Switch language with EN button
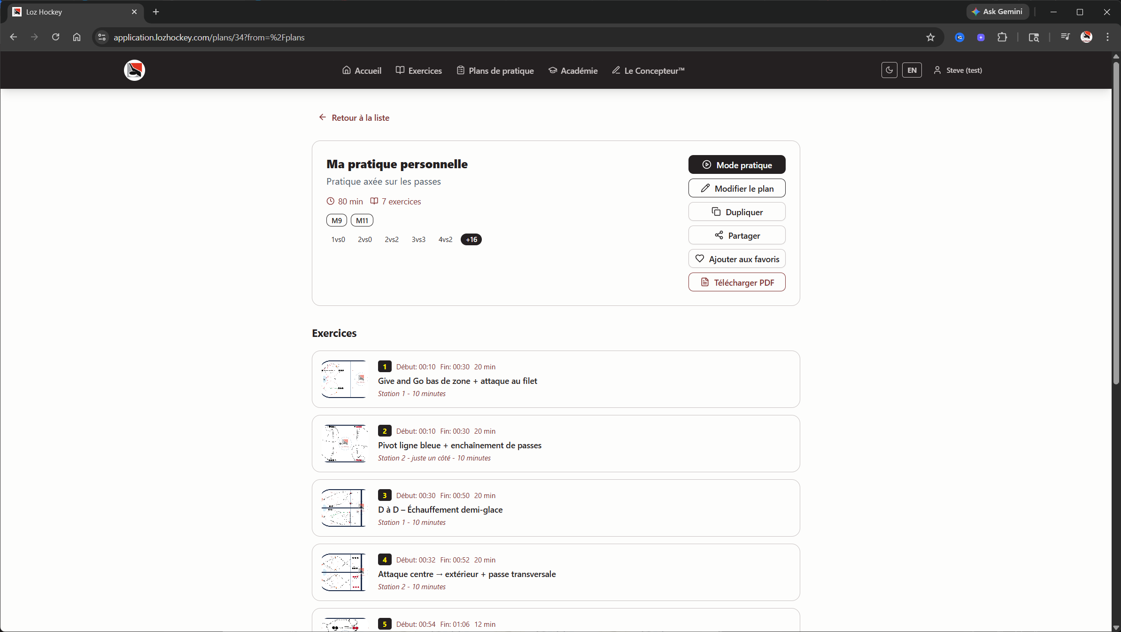The width and height of the screenshot is (1121, 632). pos(912,70)
